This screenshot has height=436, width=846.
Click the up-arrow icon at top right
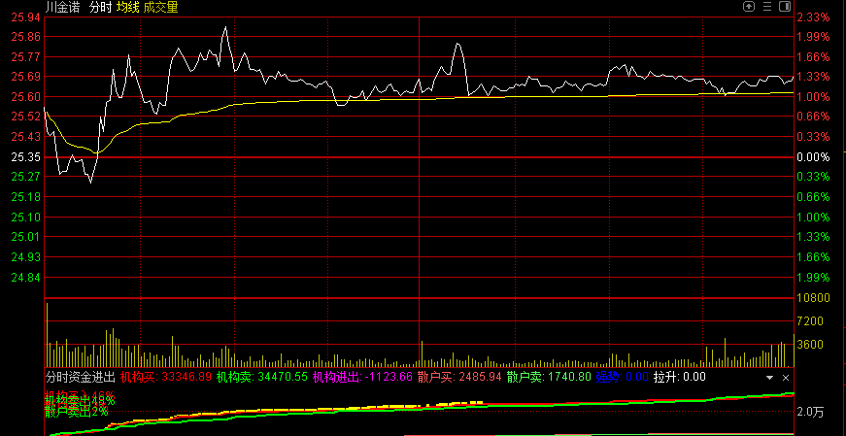[749, 7]
